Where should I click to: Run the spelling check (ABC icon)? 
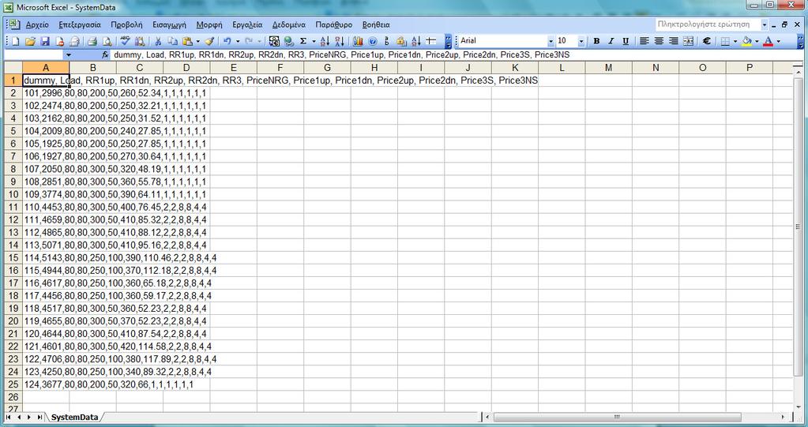pos(125,41)
